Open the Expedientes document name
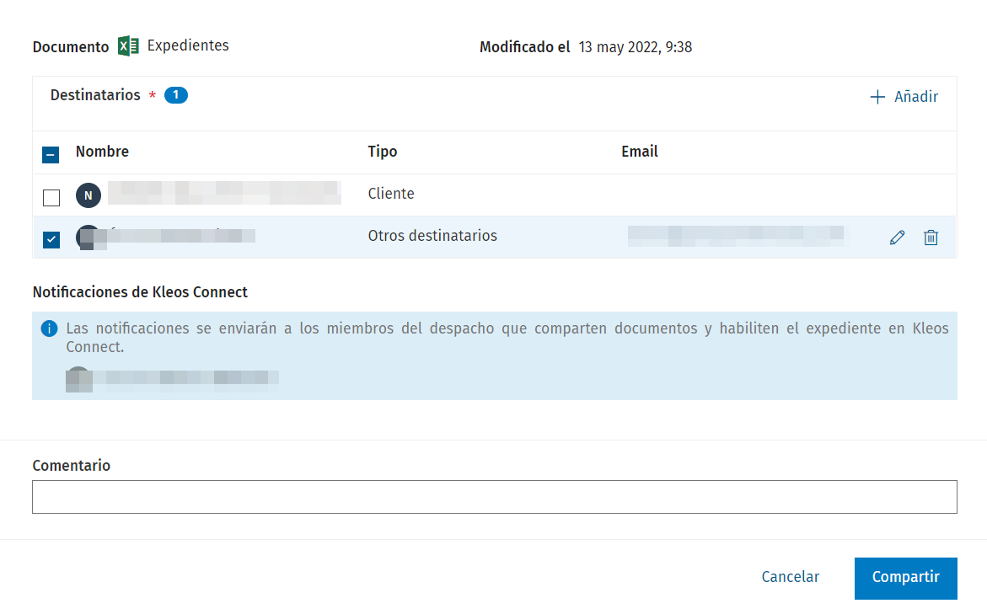Viewport: 987px width, 614px height. 188,45
